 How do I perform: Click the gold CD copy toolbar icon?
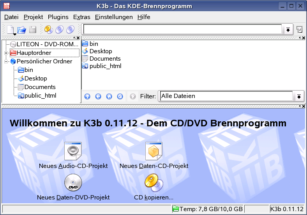click(x=49, y=30)
